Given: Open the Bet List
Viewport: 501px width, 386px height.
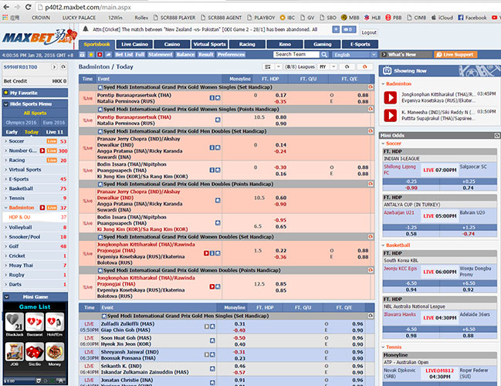Looking at the screenshot, I should pos(124,55).
